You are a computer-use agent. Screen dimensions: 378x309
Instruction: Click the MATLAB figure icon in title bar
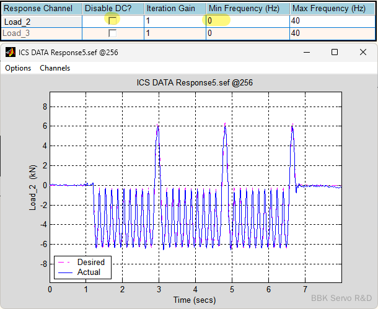(x=11, y=53)
